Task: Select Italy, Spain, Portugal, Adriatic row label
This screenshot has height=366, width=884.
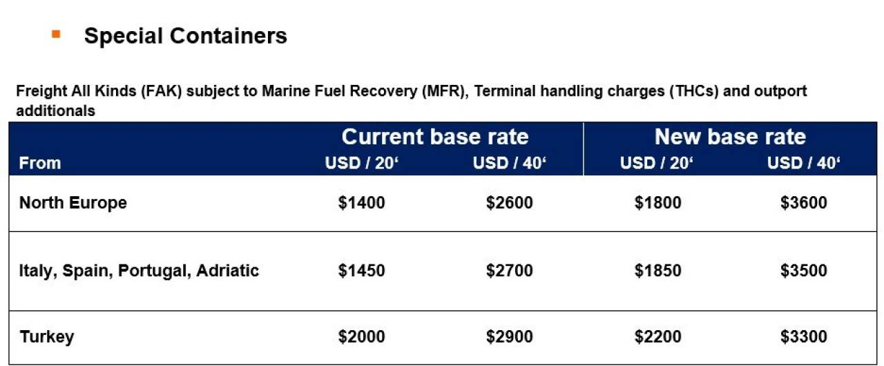Action: point(139,271)
